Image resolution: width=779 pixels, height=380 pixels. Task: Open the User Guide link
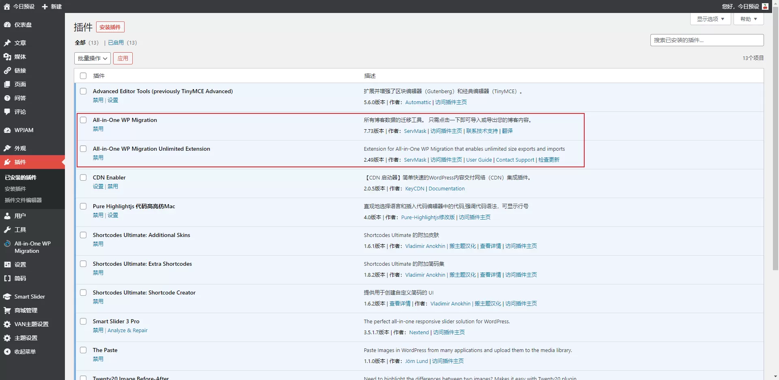click(x=479, y=160)
